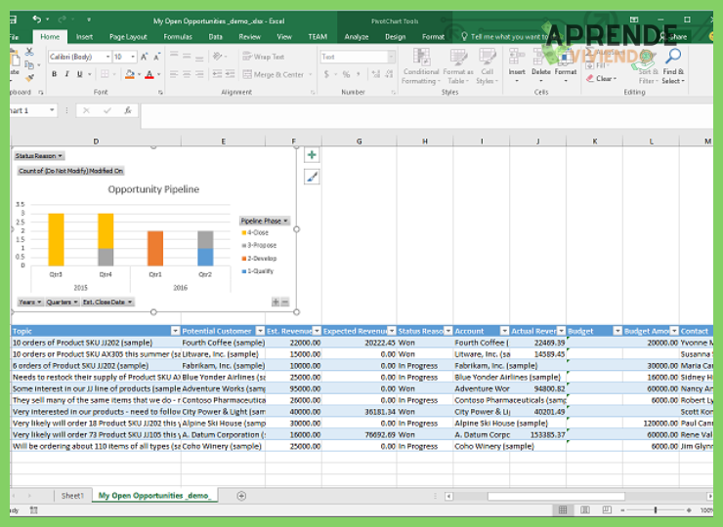Click the Undo arrow icon
This screenshot has height=527, width=723.
point(36,20)
